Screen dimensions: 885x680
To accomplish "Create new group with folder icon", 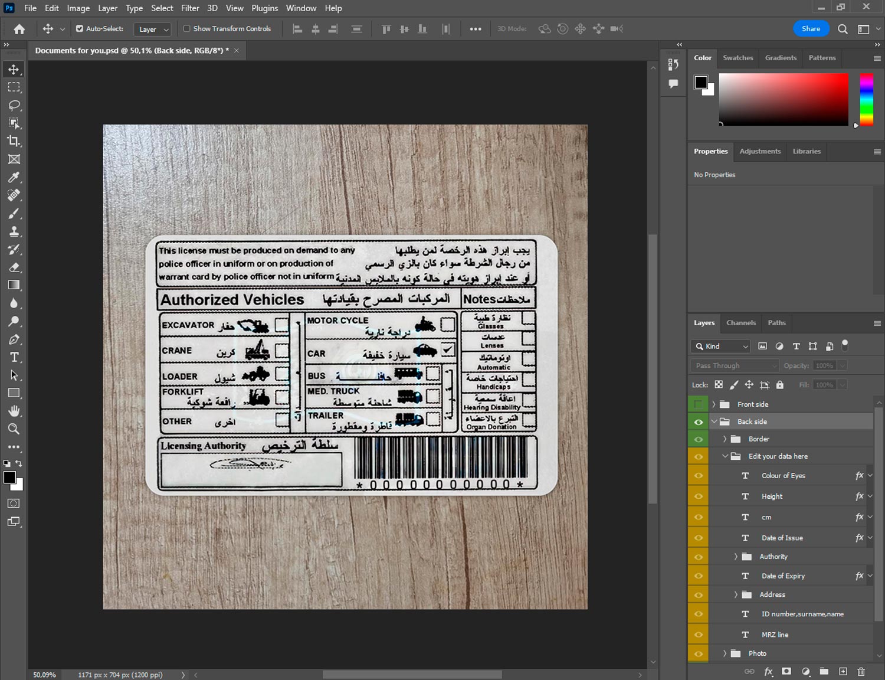I will tap(824, 671).
